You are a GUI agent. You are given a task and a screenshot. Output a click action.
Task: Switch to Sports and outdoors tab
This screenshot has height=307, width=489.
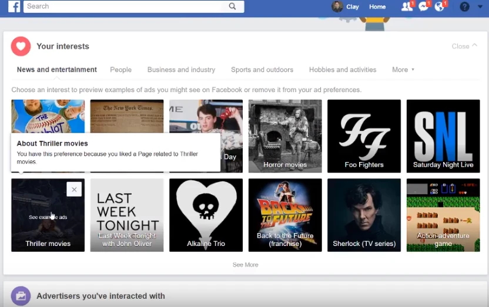pos(262,70)
